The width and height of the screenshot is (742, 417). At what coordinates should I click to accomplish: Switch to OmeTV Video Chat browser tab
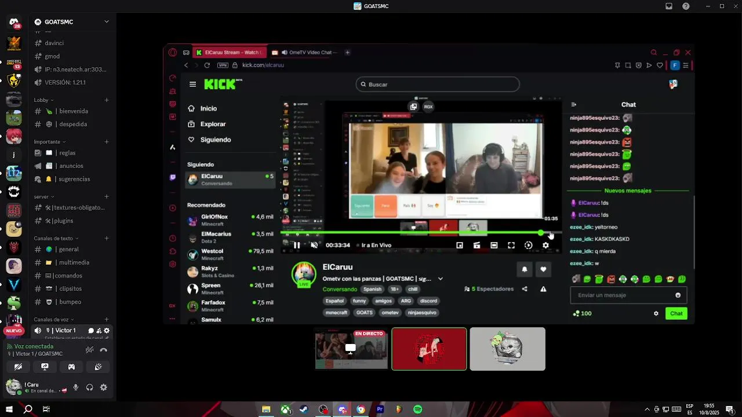coord(304,52)
